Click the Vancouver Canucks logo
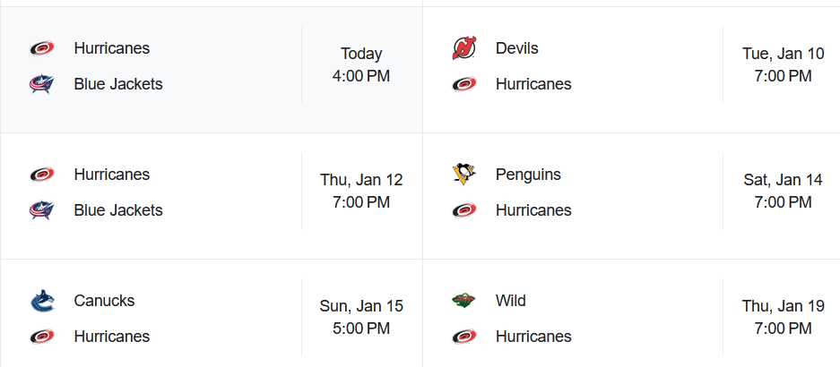The width and height of the screenshot is (840, 367). click(42, 301)
